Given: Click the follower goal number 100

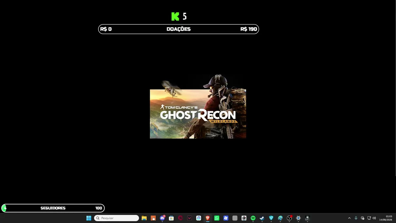Looking at the screenshot, I should [99, 208].
